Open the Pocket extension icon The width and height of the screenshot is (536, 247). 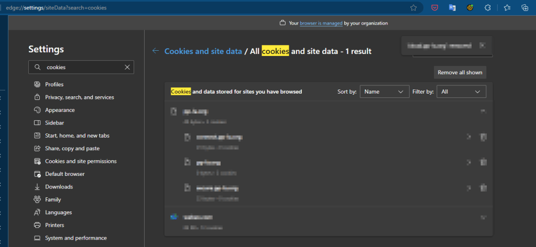point(434,8)
